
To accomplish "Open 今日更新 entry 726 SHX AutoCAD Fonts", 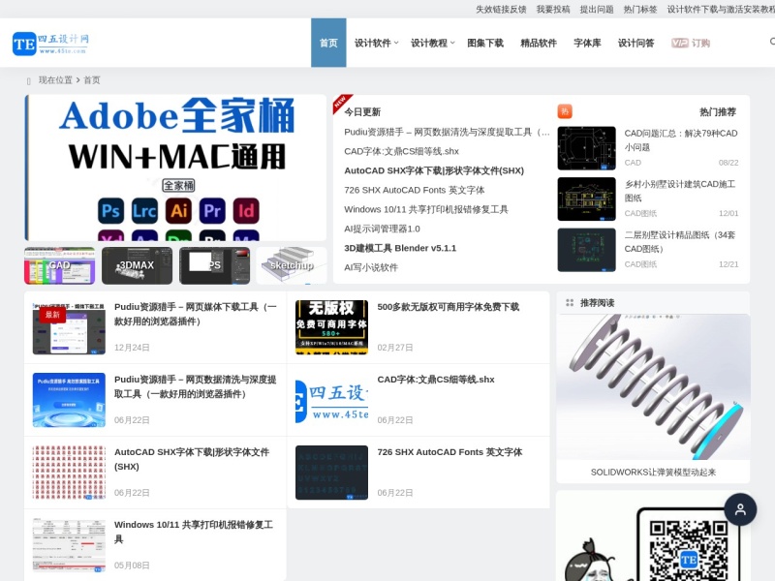I will pyautogui.click(x=415, y=190).
